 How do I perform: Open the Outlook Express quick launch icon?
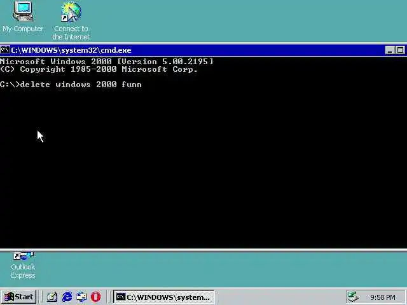click(81, 297)
